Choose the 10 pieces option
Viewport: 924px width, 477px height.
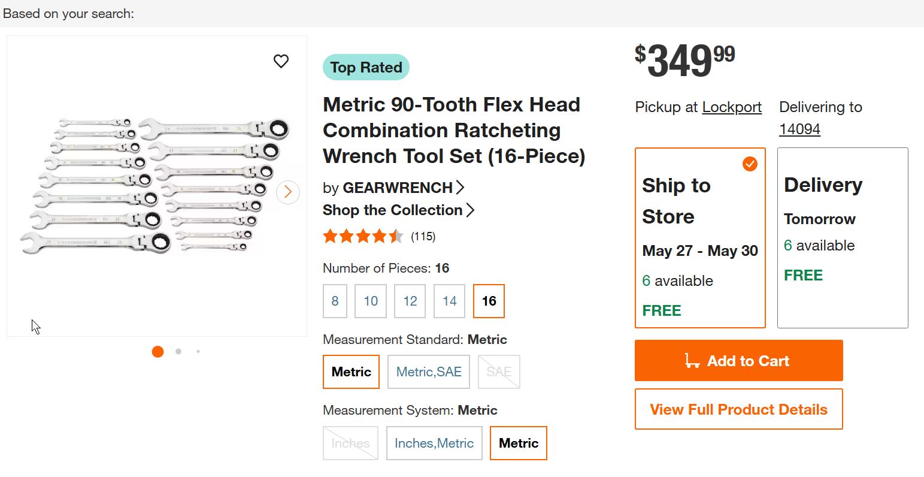pyautogui.click(x=371, y=301)
